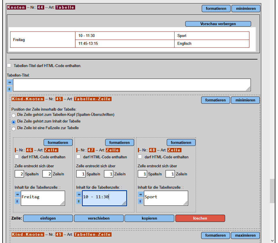
Task: Click horizontal resize icon beside Tabellen-Titel field
Action: (x=9, y=82)
